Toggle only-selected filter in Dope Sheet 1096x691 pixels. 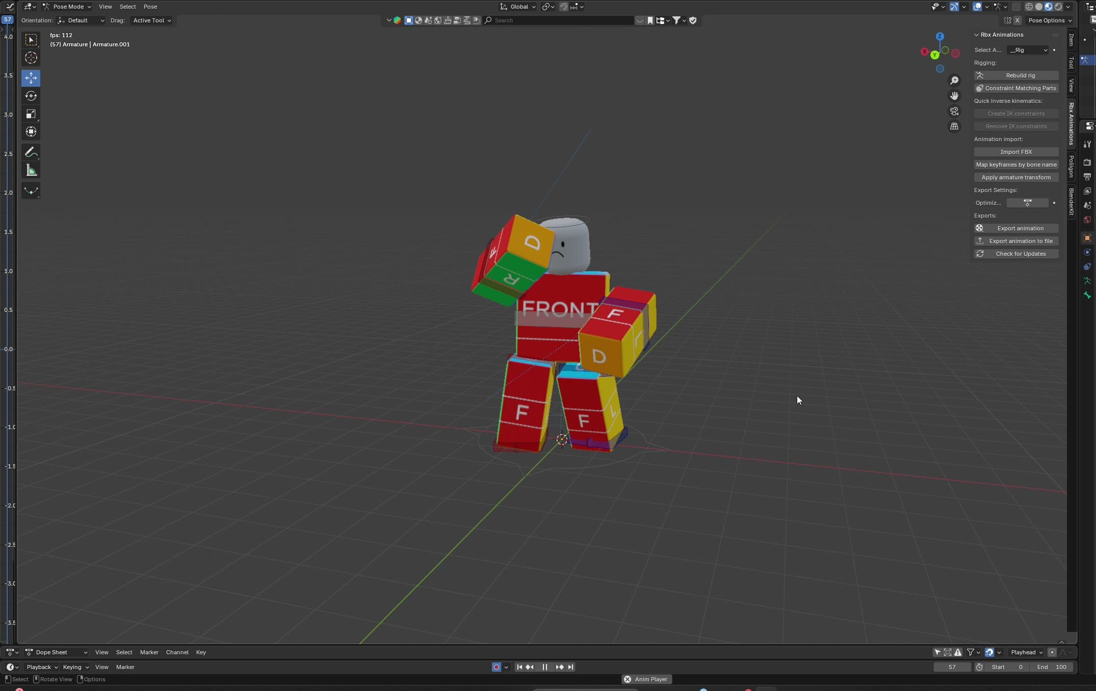click(x=937, y=652)
